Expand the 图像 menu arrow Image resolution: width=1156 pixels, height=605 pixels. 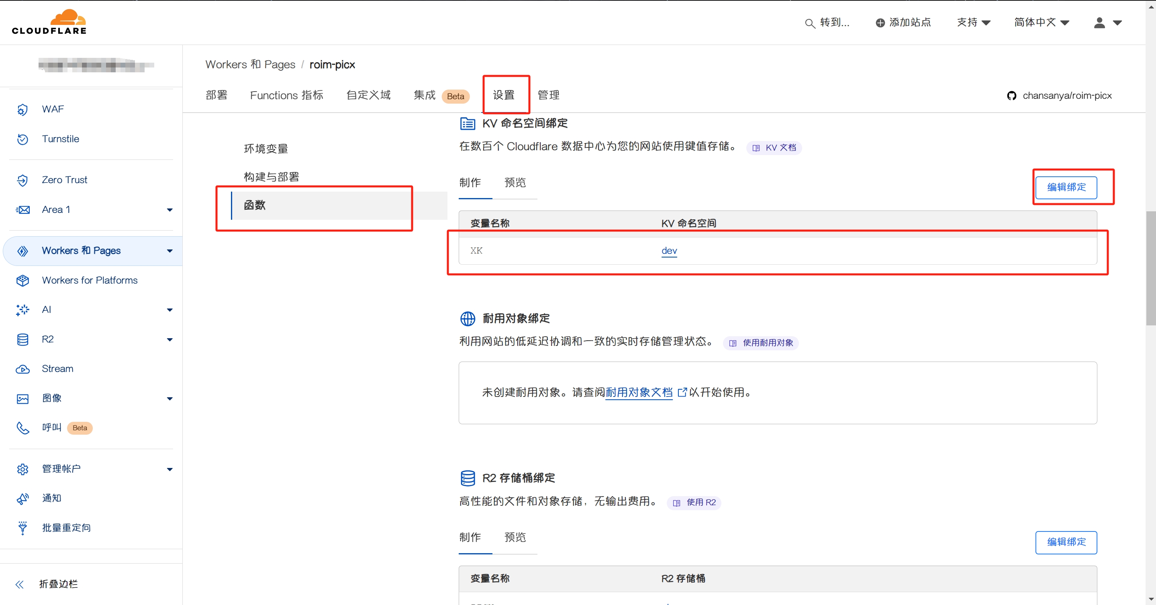click(x=170, y=399)
